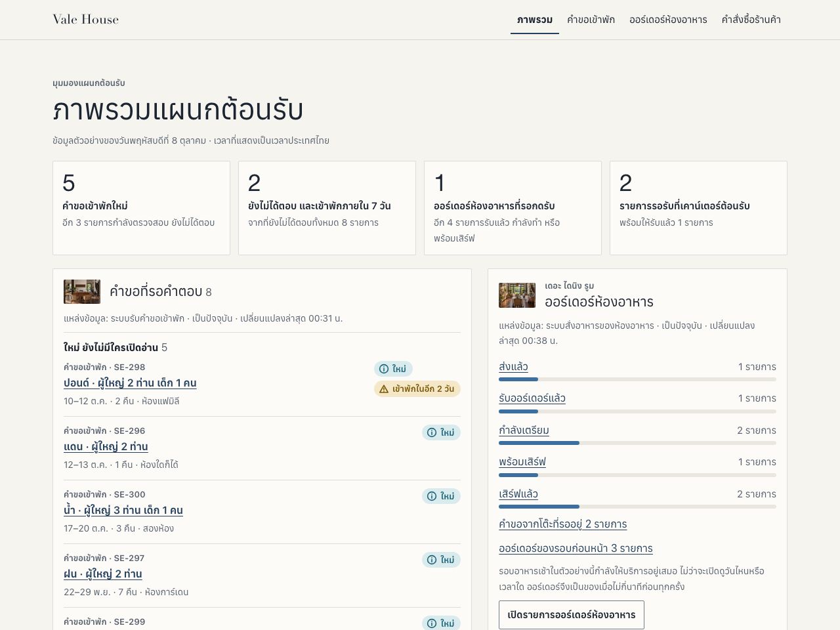Switch to the คำขอเข้าพัก tab
Screen dimensions: 840x630
tap(591, 20)
